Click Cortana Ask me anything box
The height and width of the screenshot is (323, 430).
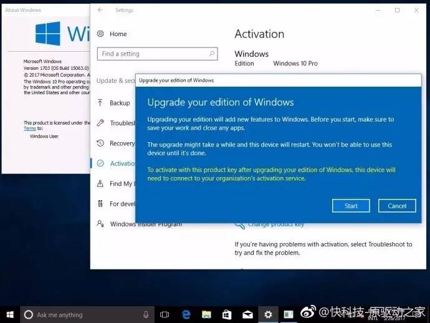(x=81, y=315)
